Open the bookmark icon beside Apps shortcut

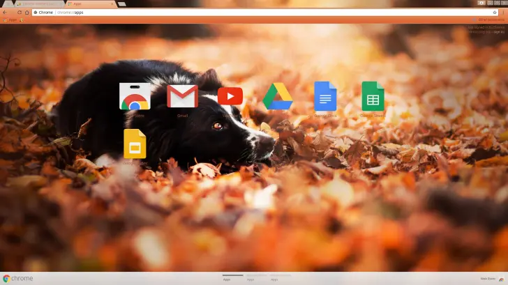point(22,20)
